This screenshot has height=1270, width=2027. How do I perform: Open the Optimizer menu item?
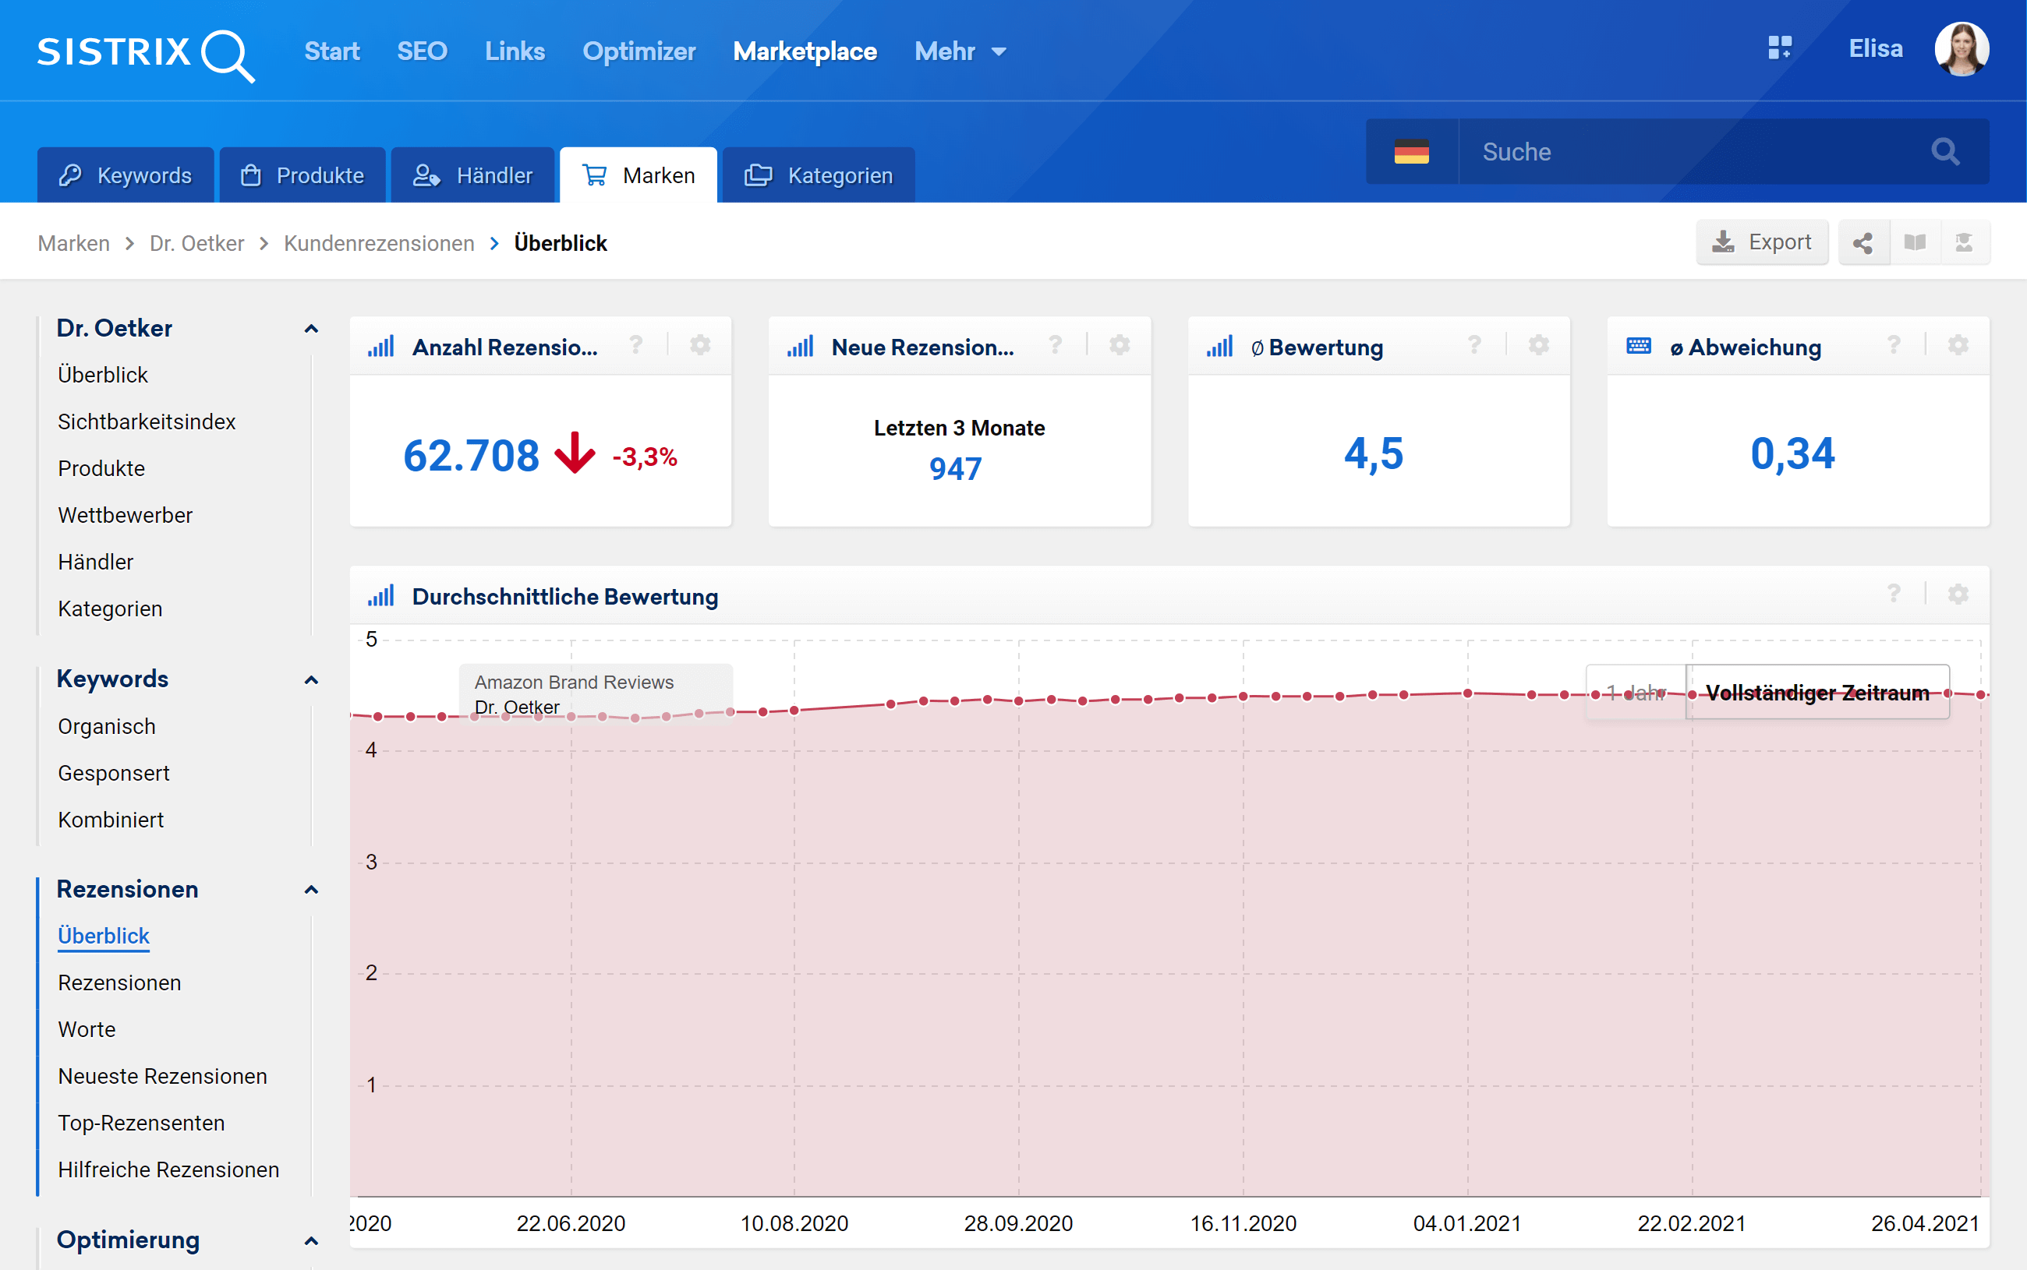[x=639, y=52]
